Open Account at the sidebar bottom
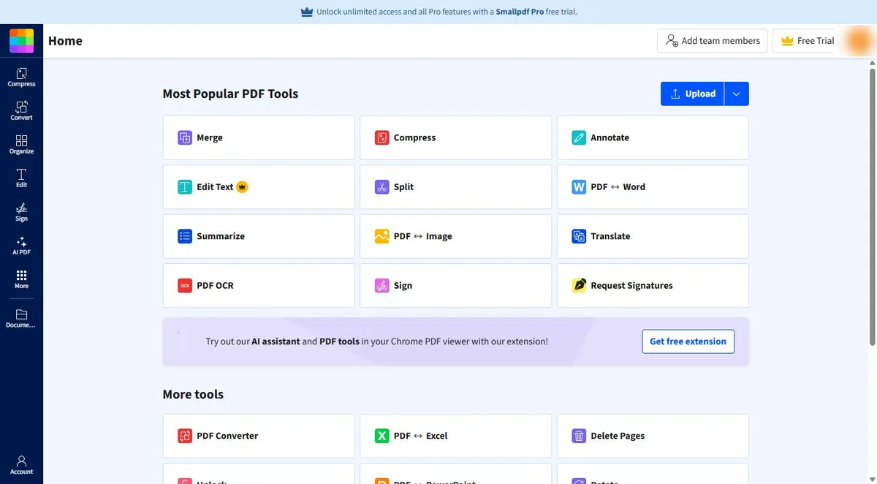 (21, 464)
